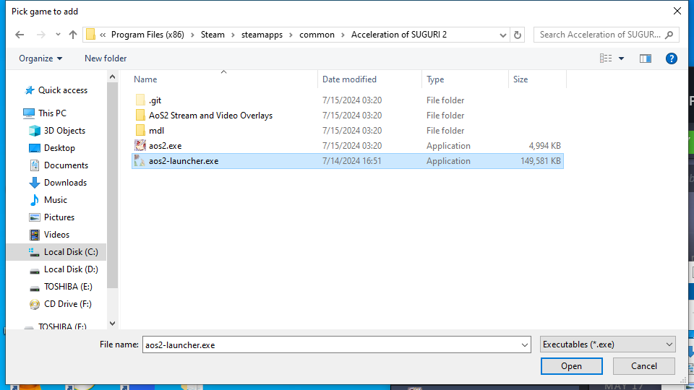Select Local Disk (D:) drive
Image resolution: width=694 pixels, height=390 pixels.
pyautogui.click(x=64, y=269)
